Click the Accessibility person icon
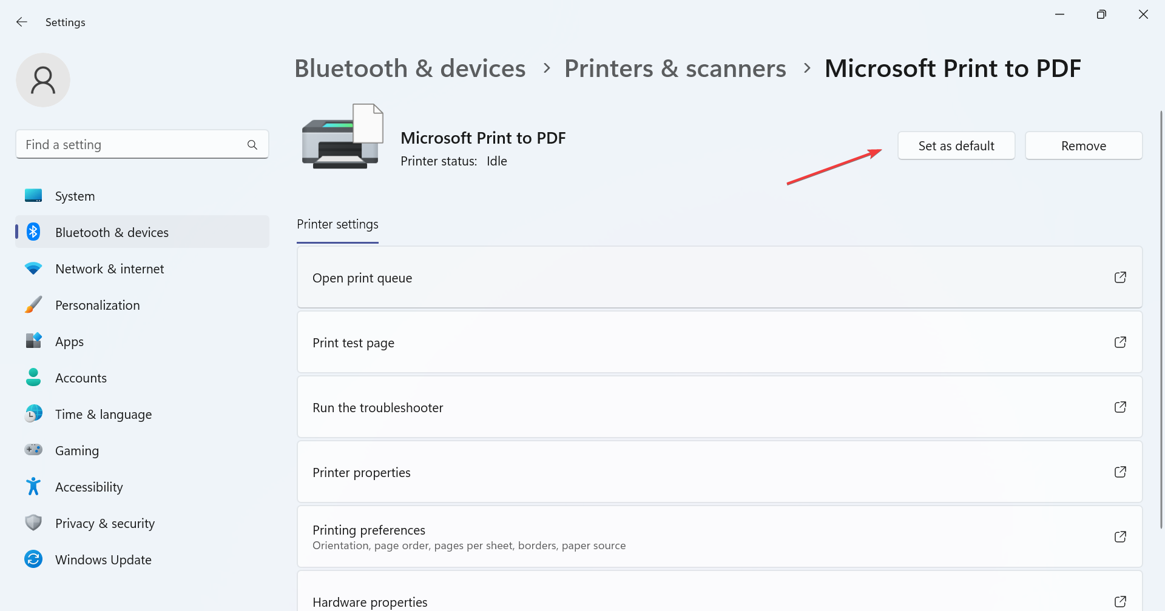This screenshot has width=1165, height=611. [33, 486]
